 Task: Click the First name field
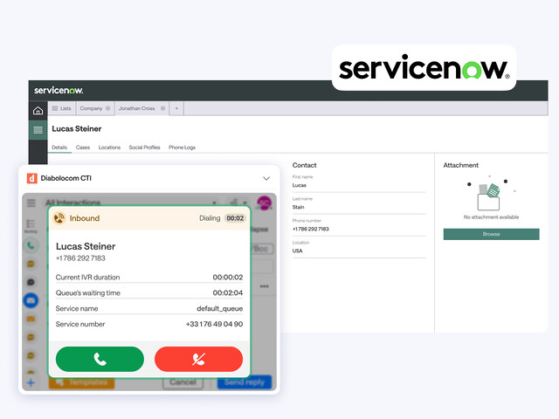point(358,185)
